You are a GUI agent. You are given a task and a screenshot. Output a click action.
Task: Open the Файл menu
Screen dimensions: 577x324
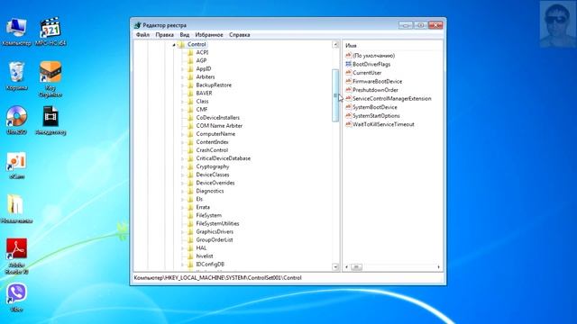(142, 34)
